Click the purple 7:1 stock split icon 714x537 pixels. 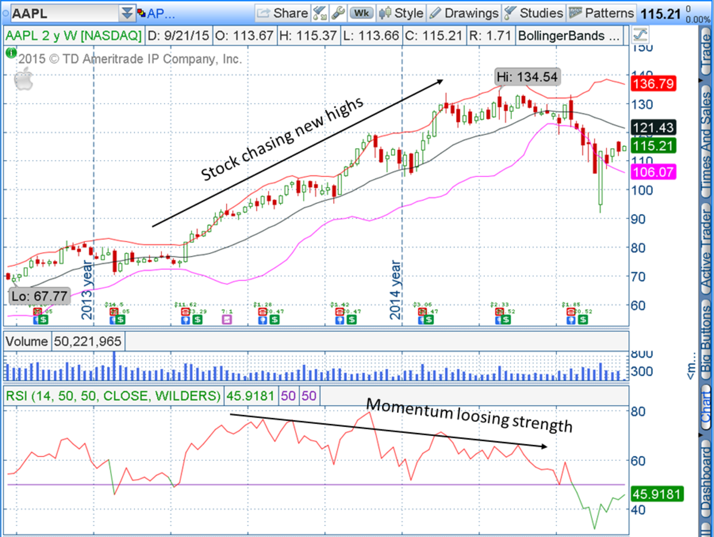pos(227,319)
